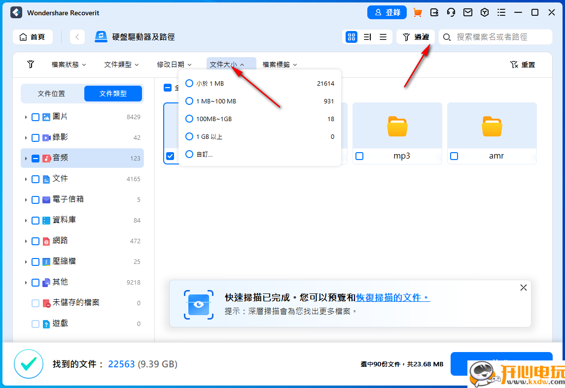
Task: Open the filter funnel icon in the left toolbar
Action: [x=30, y=64]
